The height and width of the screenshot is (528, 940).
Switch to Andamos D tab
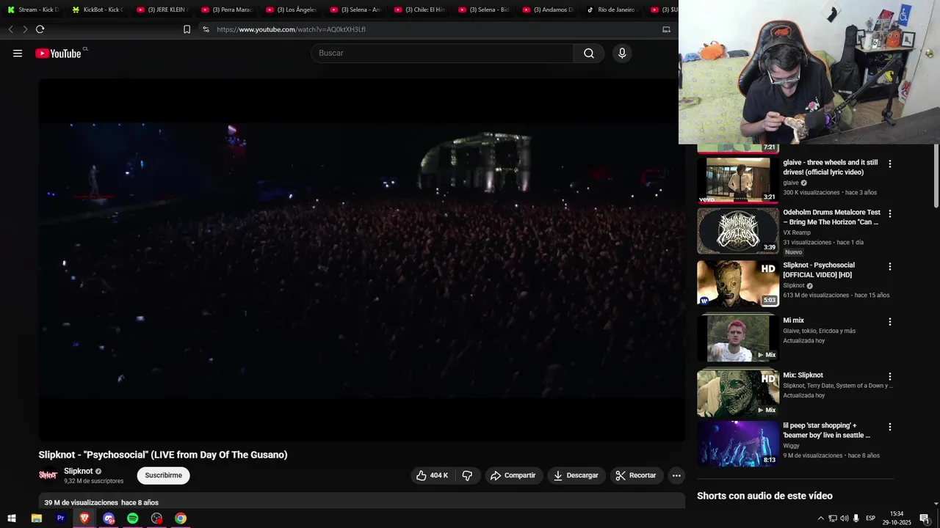(x=549, y=10)
